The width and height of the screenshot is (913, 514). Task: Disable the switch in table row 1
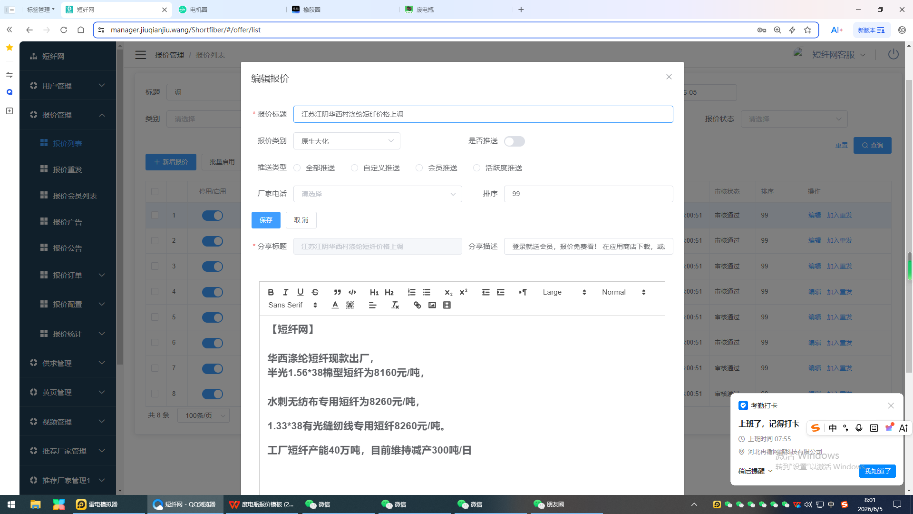pyautogui.click(x=213, y=216)
